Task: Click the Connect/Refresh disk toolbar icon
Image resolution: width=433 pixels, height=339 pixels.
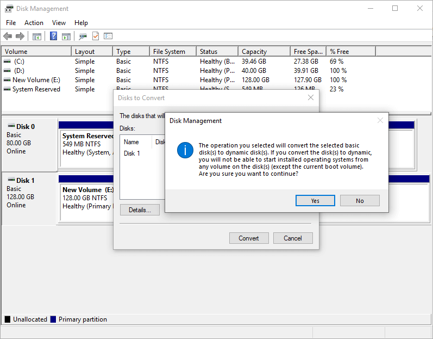Action: (83, 36)
